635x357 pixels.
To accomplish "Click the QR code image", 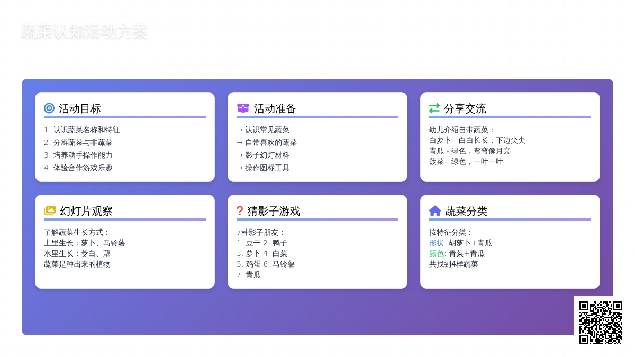I will (x=601, y=323).
